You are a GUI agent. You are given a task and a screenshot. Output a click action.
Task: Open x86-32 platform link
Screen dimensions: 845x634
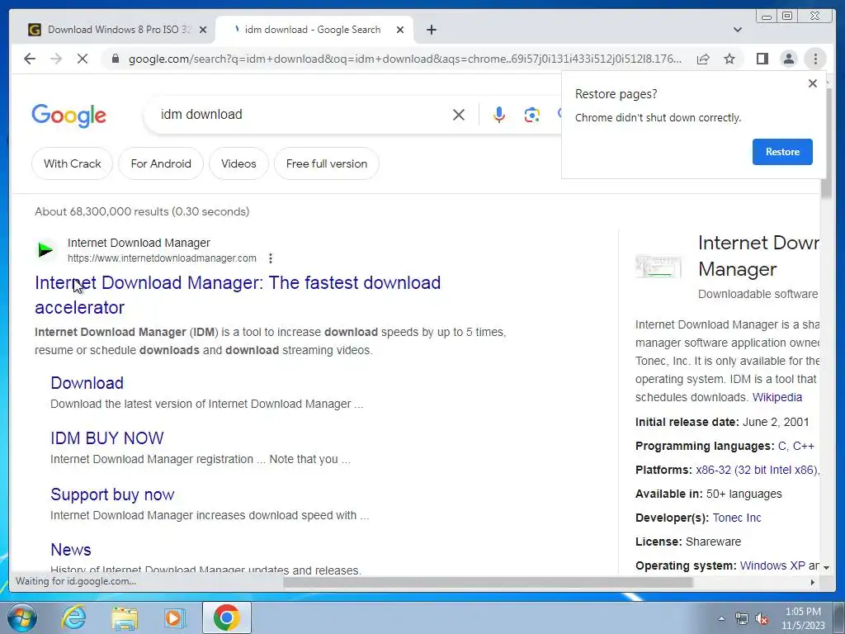pos(757,470)
